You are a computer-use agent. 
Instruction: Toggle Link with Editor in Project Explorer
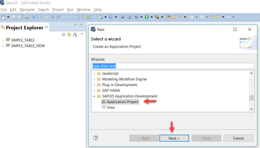tap(69, 34)
